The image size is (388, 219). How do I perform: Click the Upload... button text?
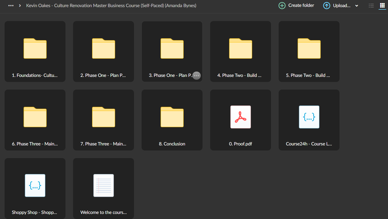(342, 6)
